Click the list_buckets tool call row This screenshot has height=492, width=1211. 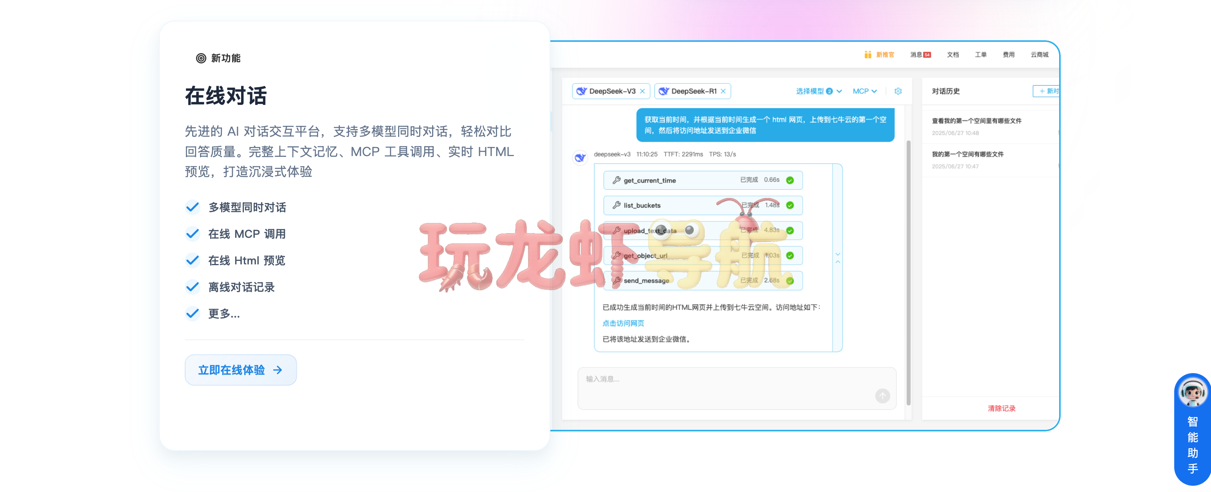click(702, 205)
